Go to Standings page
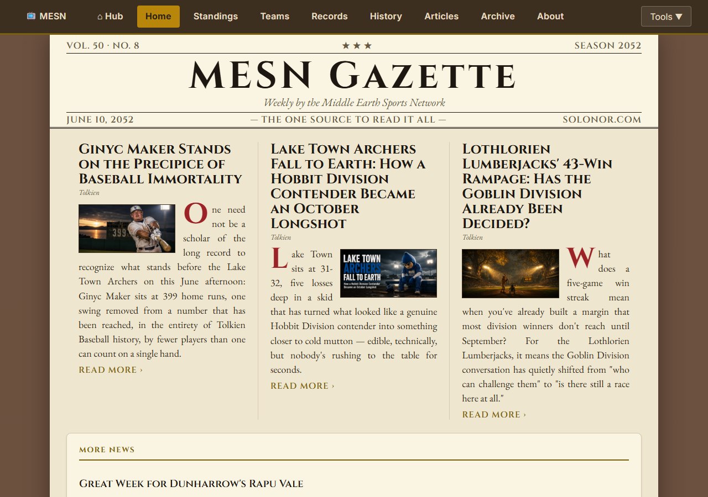The width and height of the screenshot is (708, 497). pos(216,17)
